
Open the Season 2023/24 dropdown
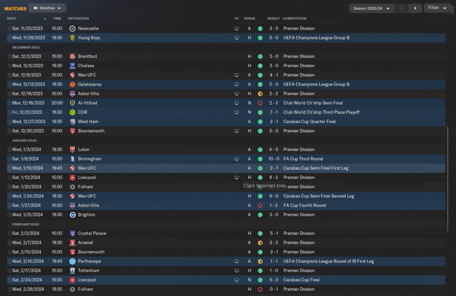[371, 8]
